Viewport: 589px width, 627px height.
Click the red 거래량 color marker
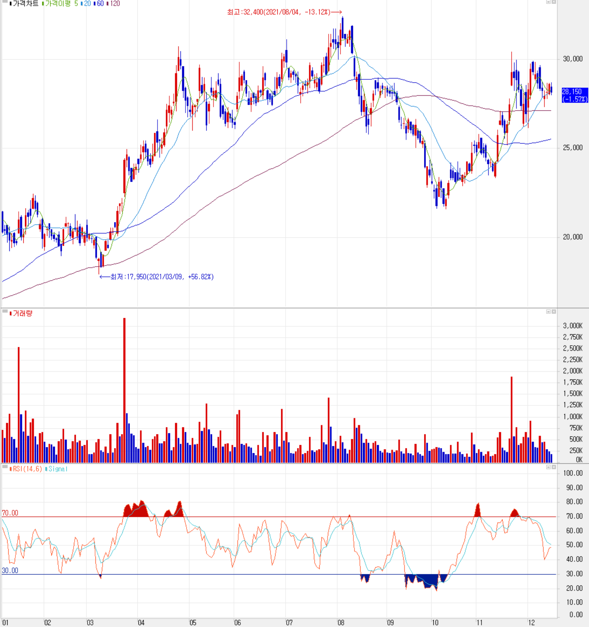point(10,313)
